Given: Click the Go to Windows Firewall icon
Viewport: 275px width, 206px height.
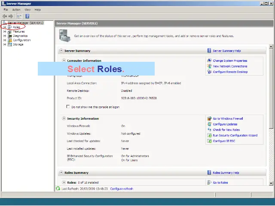Looking at the screenshot, I should click(209, 118).
